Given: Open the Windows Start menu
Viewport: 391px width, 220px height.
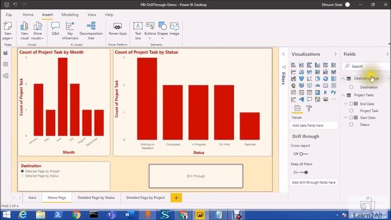Looking at the screenshot, I should (7, 215).
